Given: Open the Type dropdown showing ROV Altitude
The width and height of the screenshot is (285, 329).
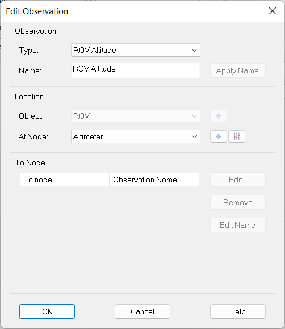Looking at the screenshot, I should point(136,50).
